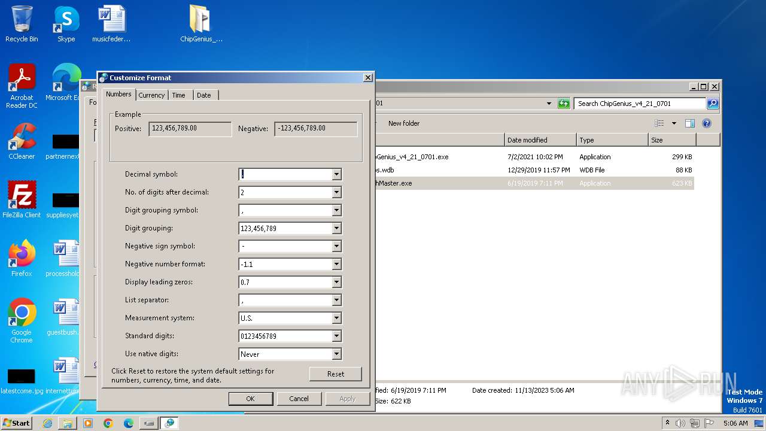Open Digit grouping symbol dropdown
The height and width of the screenshot is (431, 766).
336,210
